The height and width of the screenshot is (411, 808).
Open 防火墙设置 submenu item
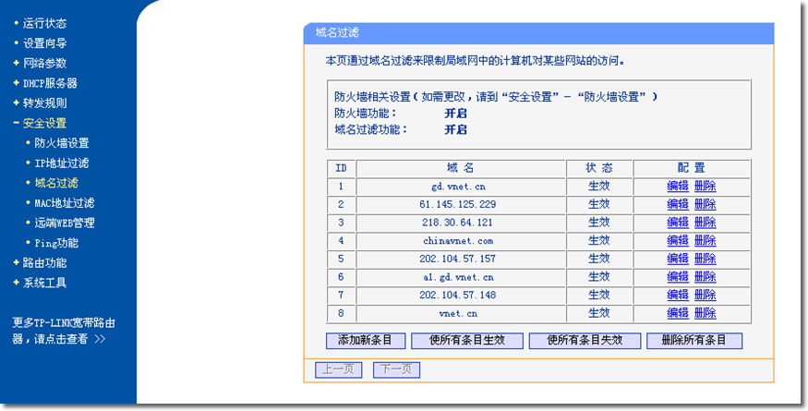tap(61, 143)
